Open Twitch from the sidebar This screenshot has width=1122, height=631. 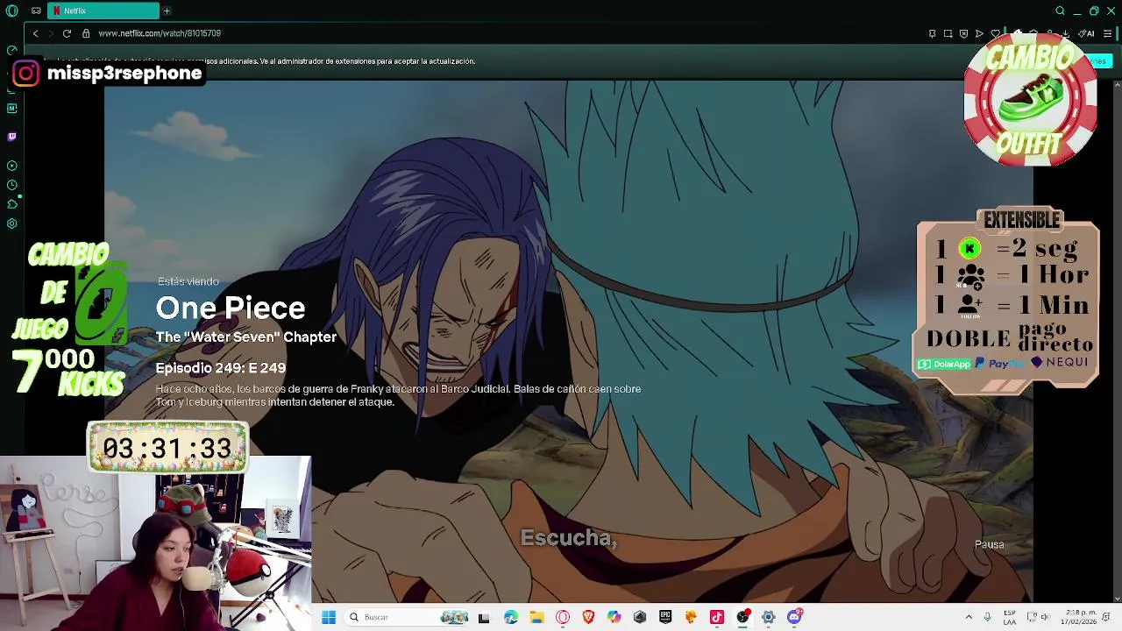coord(11,137)
